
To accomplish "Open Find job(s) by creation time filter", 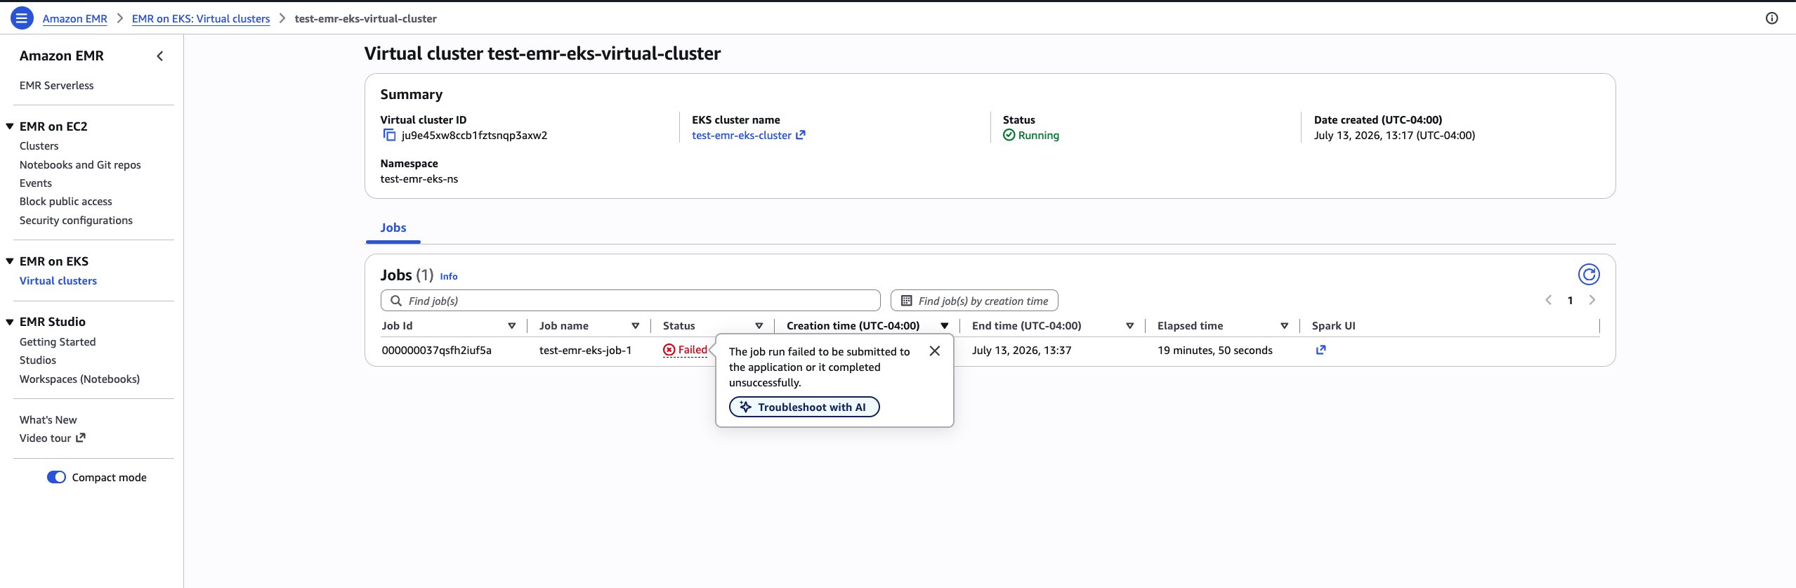I will (x=974, y=301).
